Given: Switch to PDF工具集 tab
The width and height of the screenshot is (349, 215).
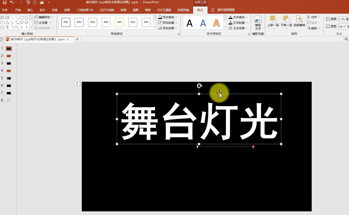Looking at the screenshot, I should [x=164, y=10].
